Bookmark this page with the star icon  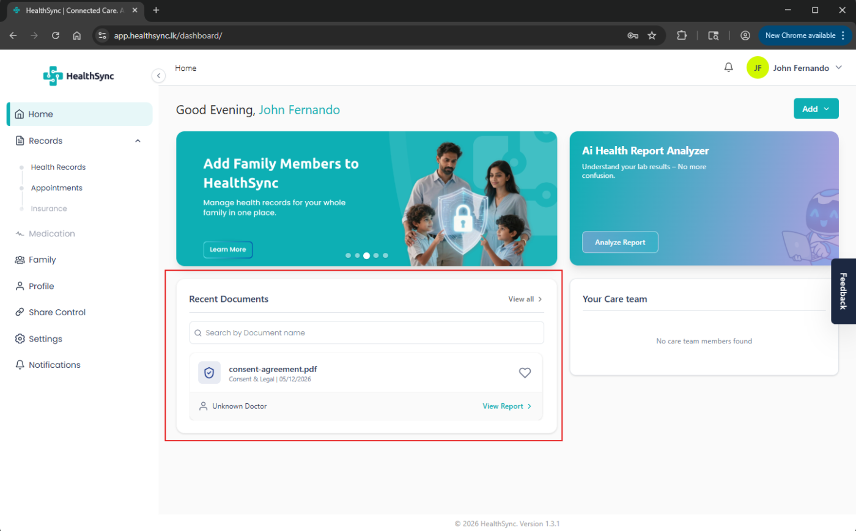pyautogui.click(x=652, y=35)
